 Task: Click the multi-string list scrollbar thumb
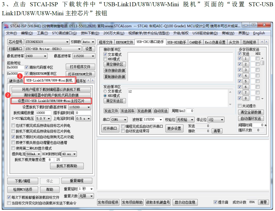[262, 63]
